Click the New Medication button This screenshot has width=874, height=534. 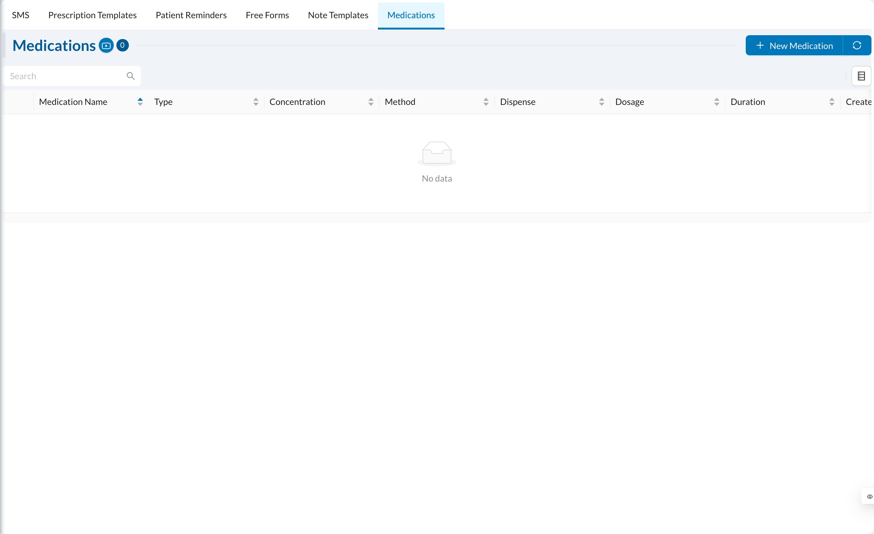[794, 45]
